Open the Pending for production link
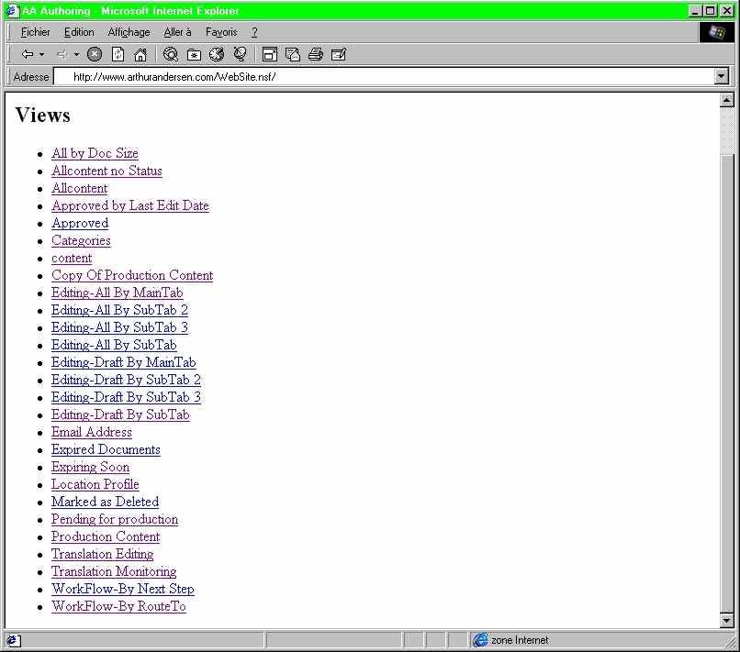The image size is (740, 652). click(x=115, y=520)
